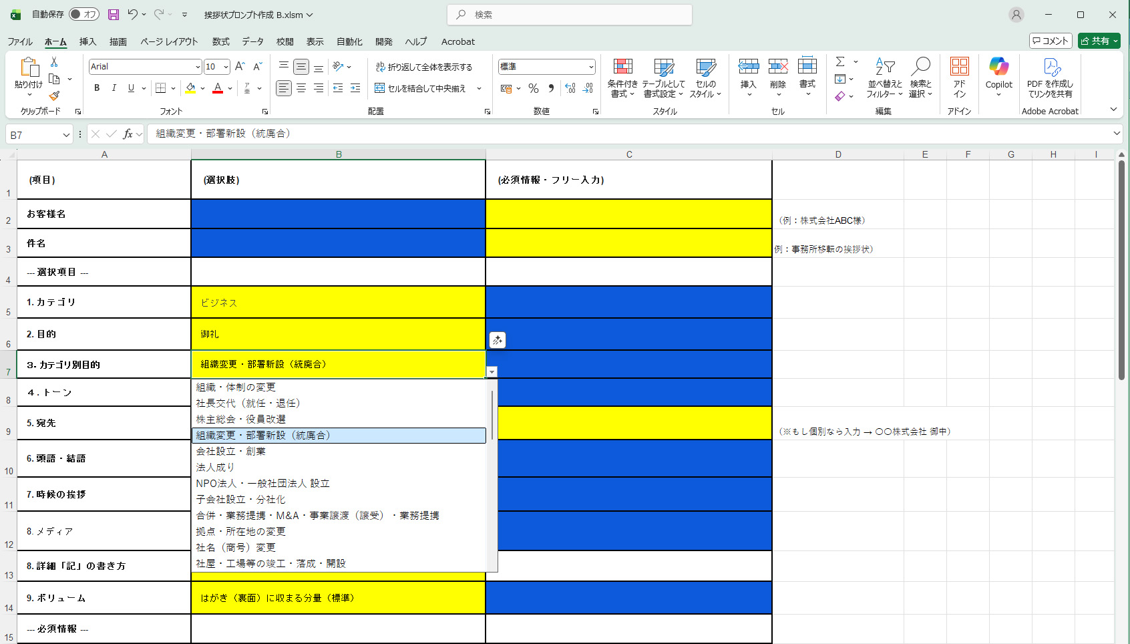1130x644 pixels.
Task: Click the Copilot icon in the ribbon
Action: pyautogui.click(x=998, y=67)
